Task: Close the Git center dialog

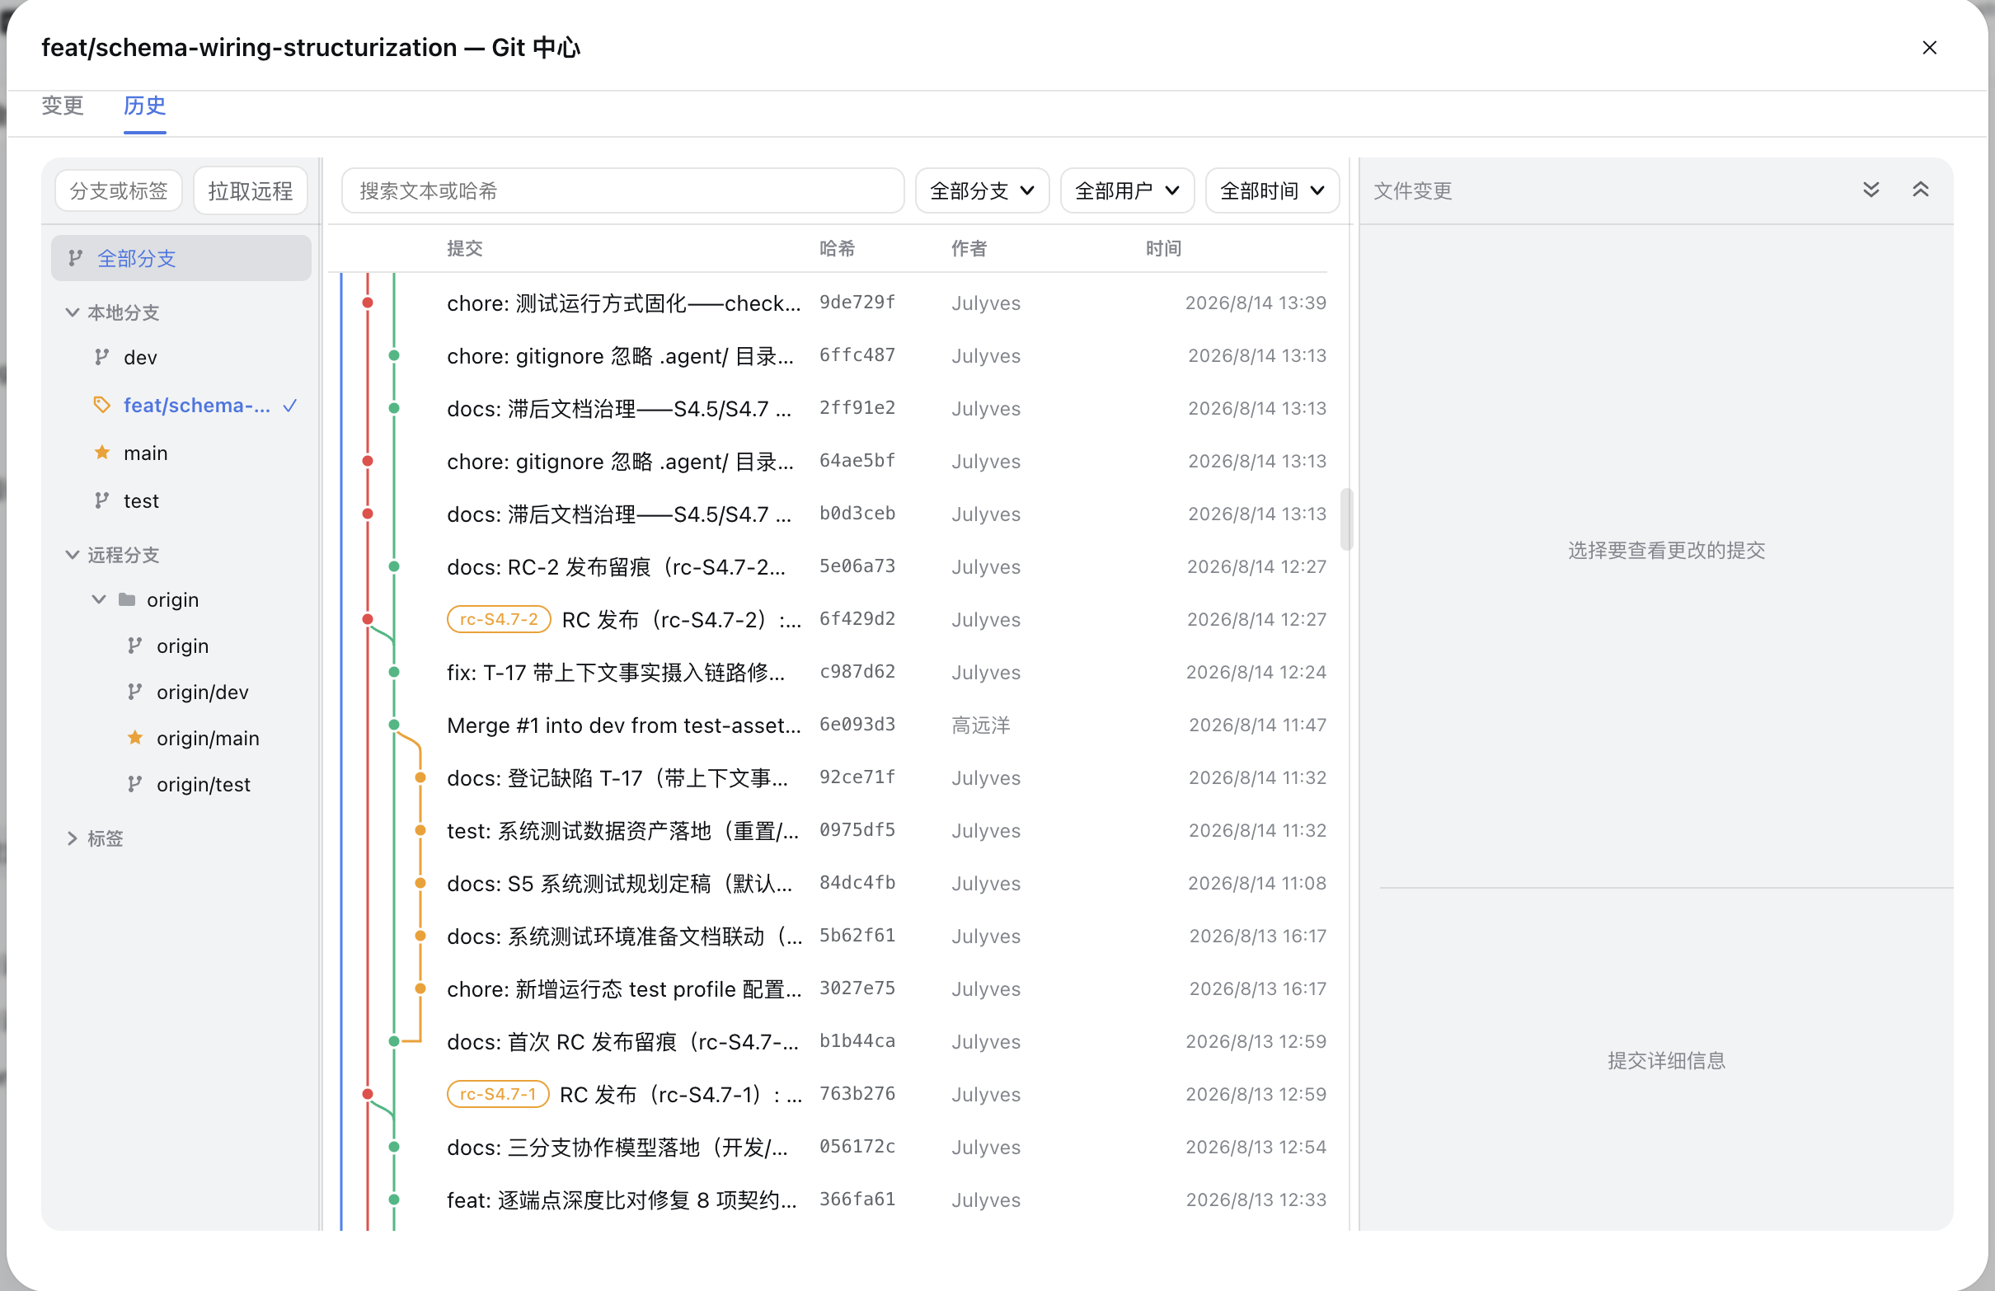Action: pos(1929,48)
